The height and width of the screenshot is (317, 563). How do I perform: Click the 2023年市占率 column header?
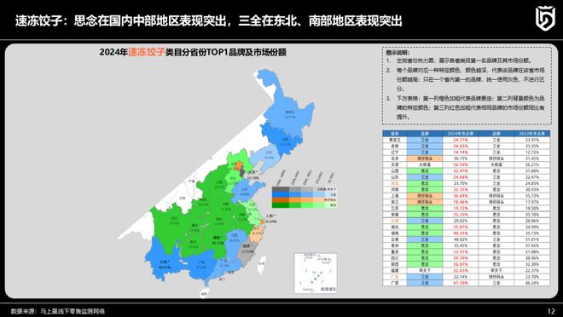click(x=531, y=134)
